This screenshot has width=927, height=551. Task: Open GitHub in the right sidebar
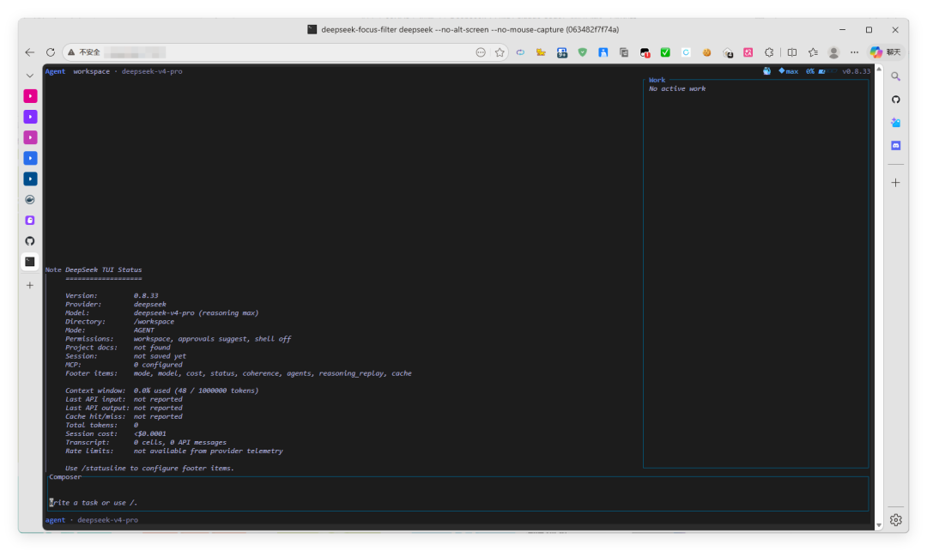[895, 100]
